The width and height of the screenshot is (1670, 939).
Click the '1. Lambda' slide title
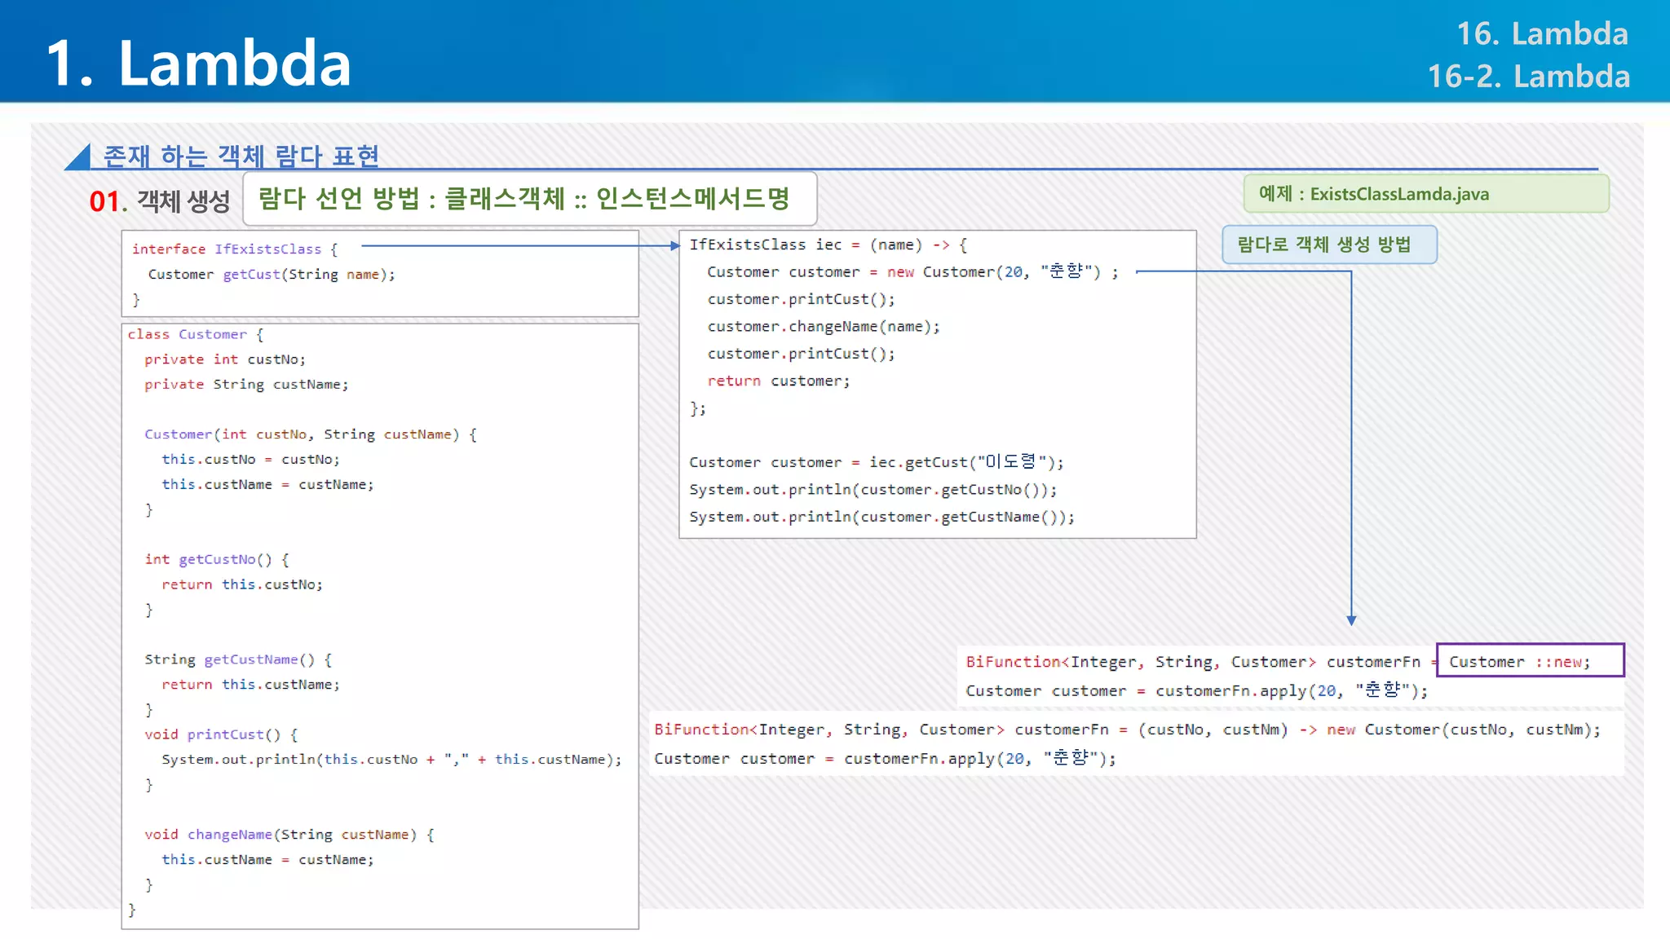(x=198, y=63)
